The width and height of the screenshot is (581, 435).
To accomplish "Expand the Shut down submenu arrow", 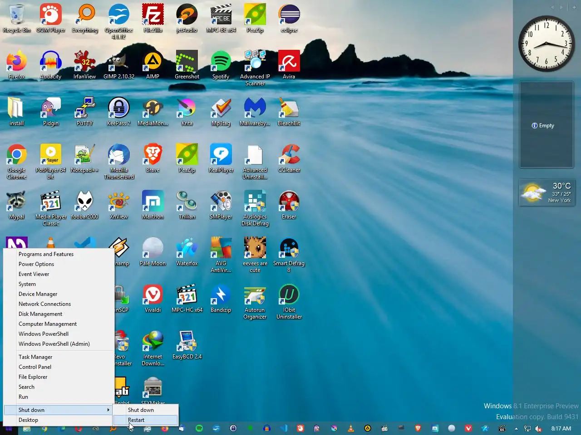I will pyautogui.click(x=108, y=410).
